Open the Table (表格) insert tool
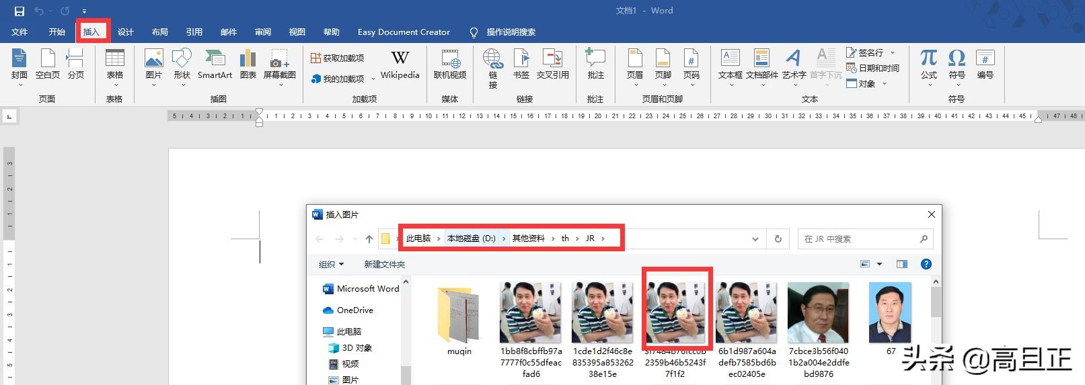The width and height of the screenshot is (1085, 385). 115,67
